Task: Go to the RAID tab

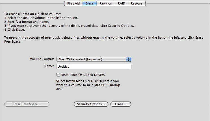Action: click(122, 3)
